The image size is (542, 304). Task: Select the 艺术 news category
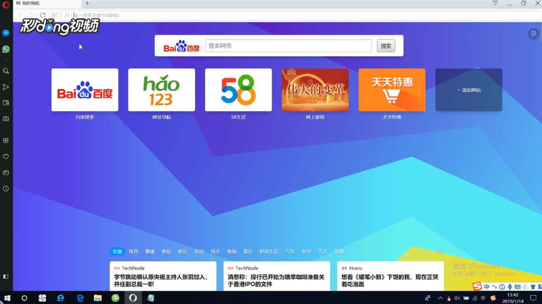click(x=322, y=251)
